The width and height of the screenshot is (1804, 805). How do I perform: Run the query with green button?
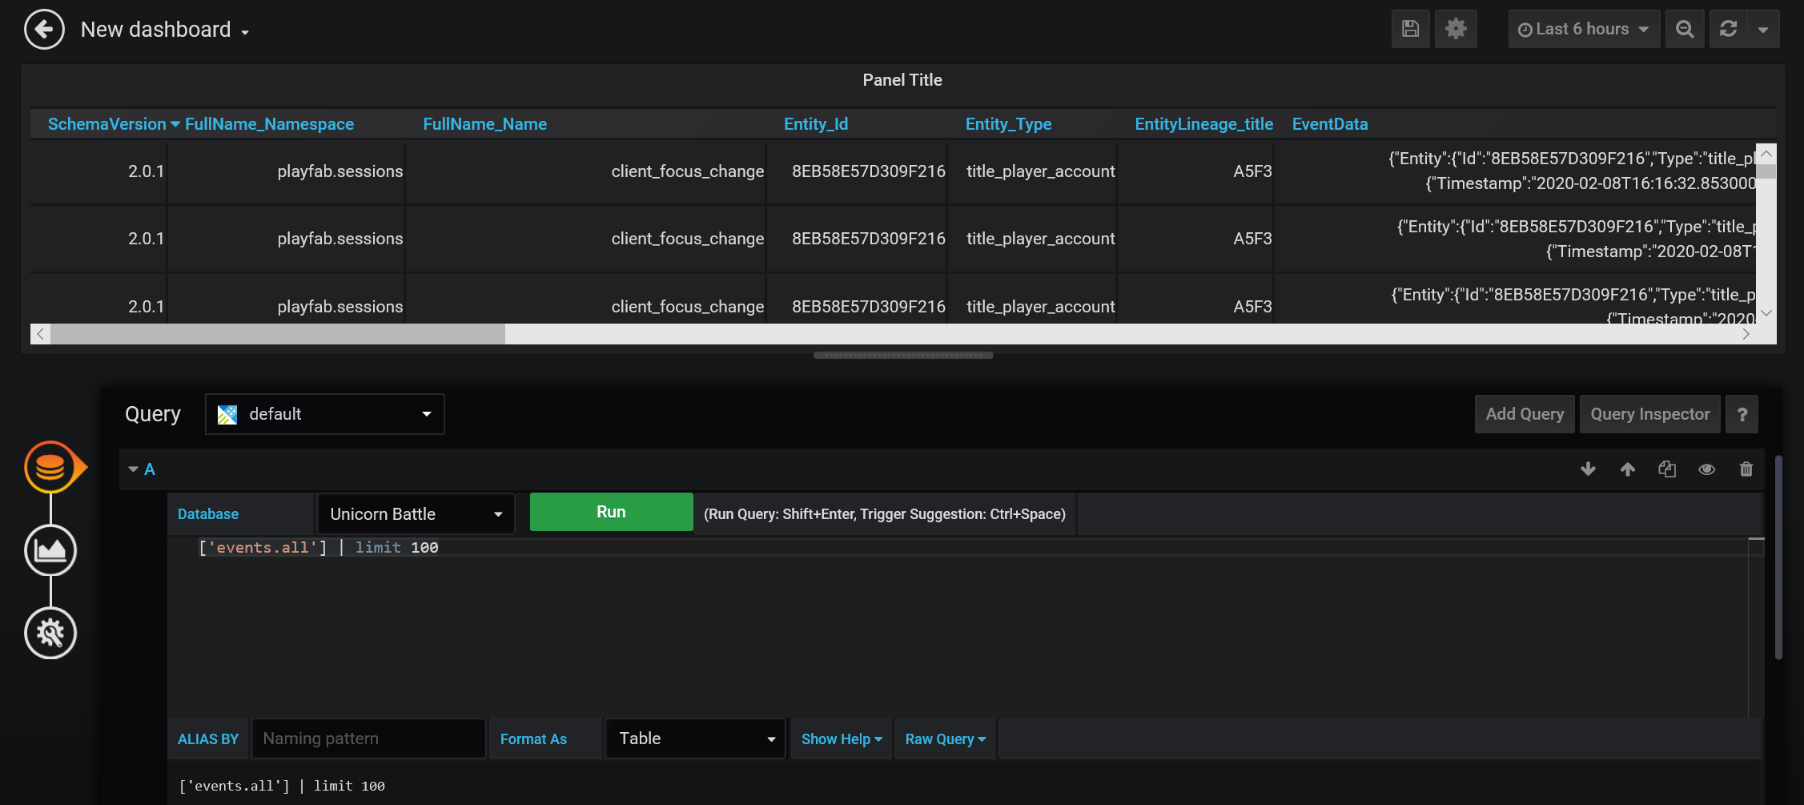pyautogui.click(x=611, y=512)
